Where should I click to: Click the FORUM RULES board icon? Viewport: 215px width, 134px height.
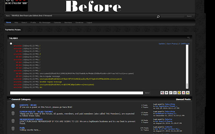[x=13, y=113]
